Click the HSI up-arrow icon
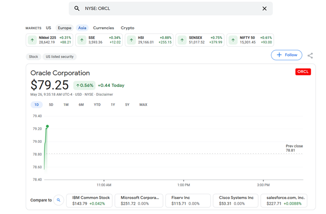Screen dimensions: 326x214 pyautogui.click(x=132, y=40)
